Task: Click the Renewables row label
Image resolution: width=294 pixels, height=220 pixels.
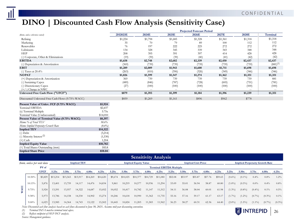Action: coord(28,46)
